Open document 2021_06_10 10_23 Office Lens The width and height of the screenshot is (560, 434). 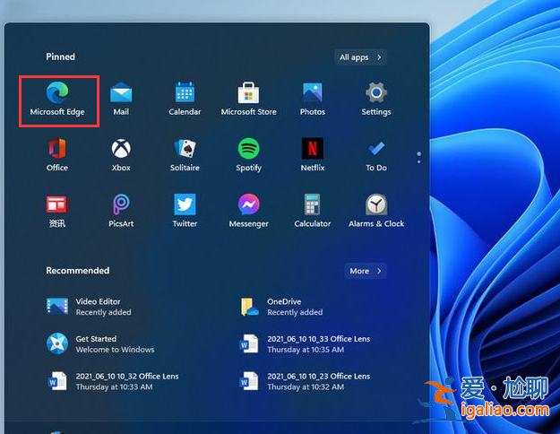305,381
